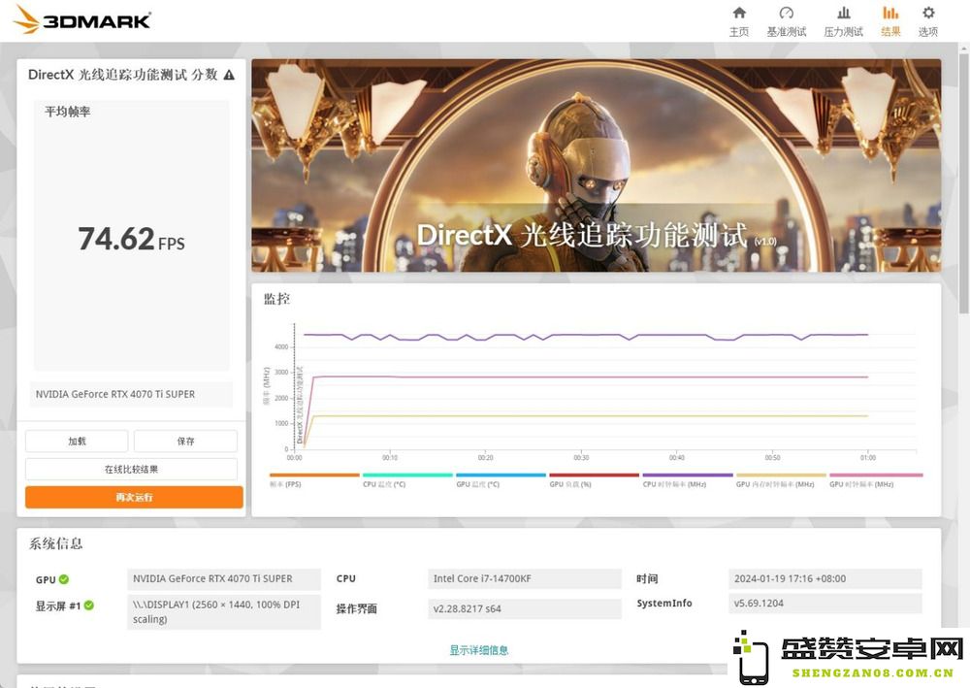Click the GPU name field in 系统信息
The width and height of the screenshot is (970, 688).
pyautogui.click(x=224, y=579)
